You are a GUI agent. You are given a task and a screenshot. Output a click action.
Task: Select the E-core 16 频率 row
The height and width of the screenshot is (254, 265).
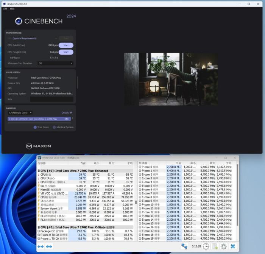tap(185, 227)
